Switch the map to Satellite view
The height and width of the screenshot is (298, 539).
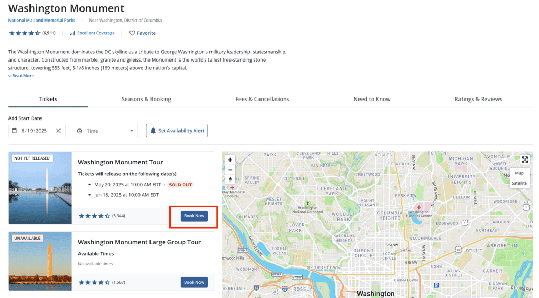tap(519, 183)
